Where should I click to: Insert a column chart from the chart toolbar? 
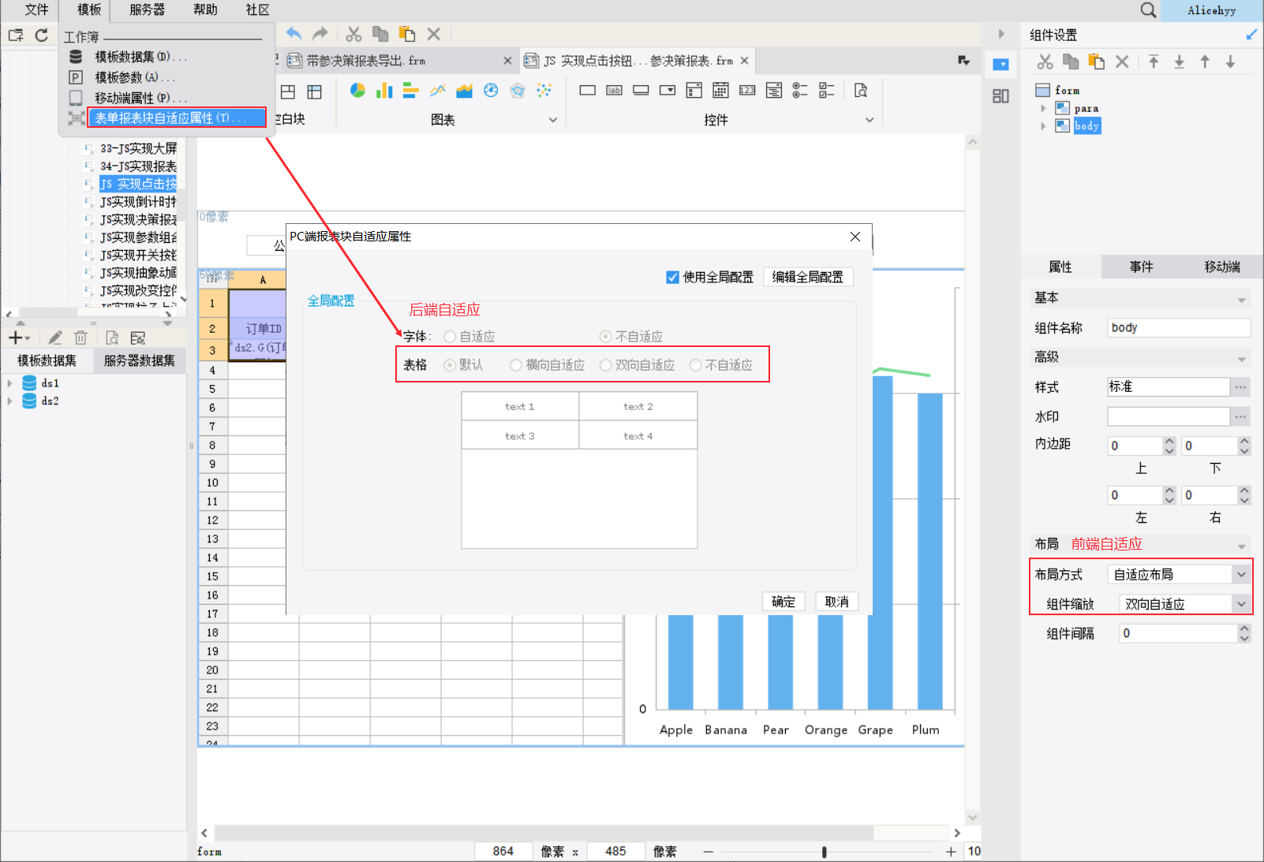pyautogui.click(x=384, y=91)
